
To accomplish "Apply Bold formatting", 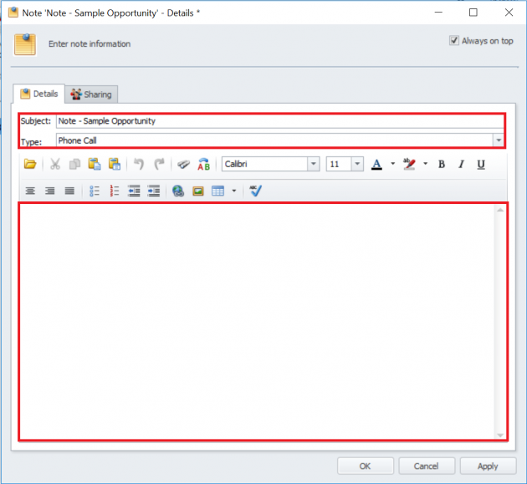I will pos(442,165).
